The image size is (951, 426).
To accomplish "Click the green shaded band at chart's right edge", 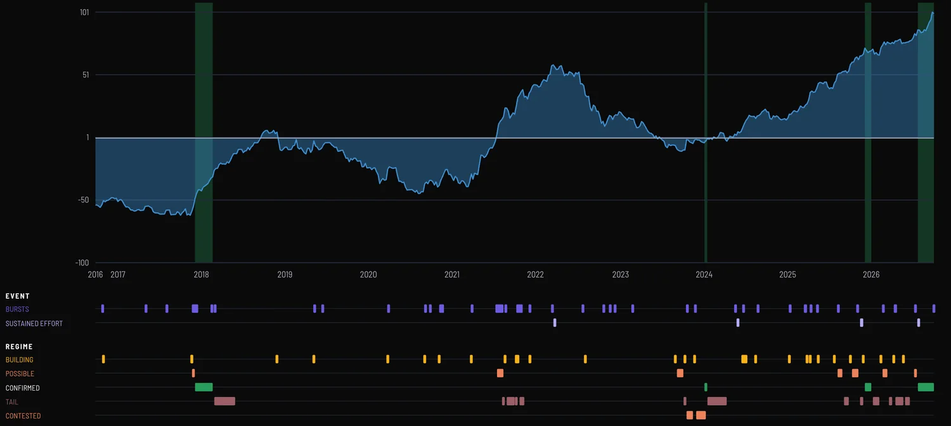I will tap(926, 132).
